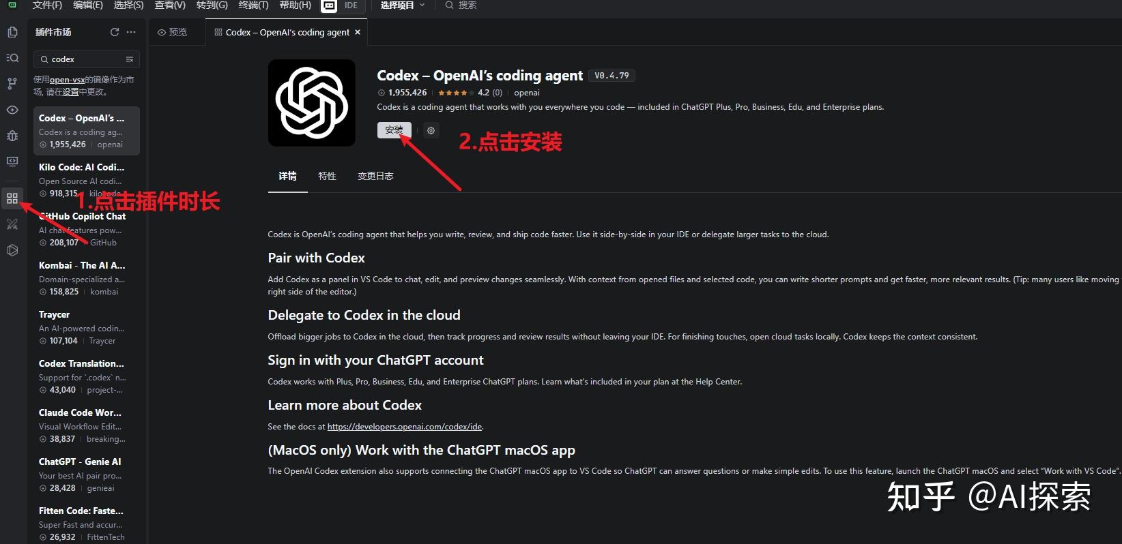Open the 文件(F) menu

(x=47, y=5)
